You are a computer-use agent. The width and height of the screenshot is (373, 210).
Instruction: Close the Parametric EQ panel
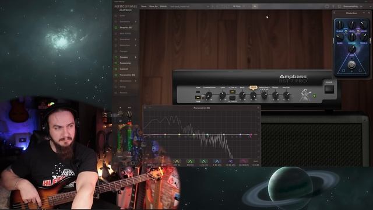pos(258,108)
